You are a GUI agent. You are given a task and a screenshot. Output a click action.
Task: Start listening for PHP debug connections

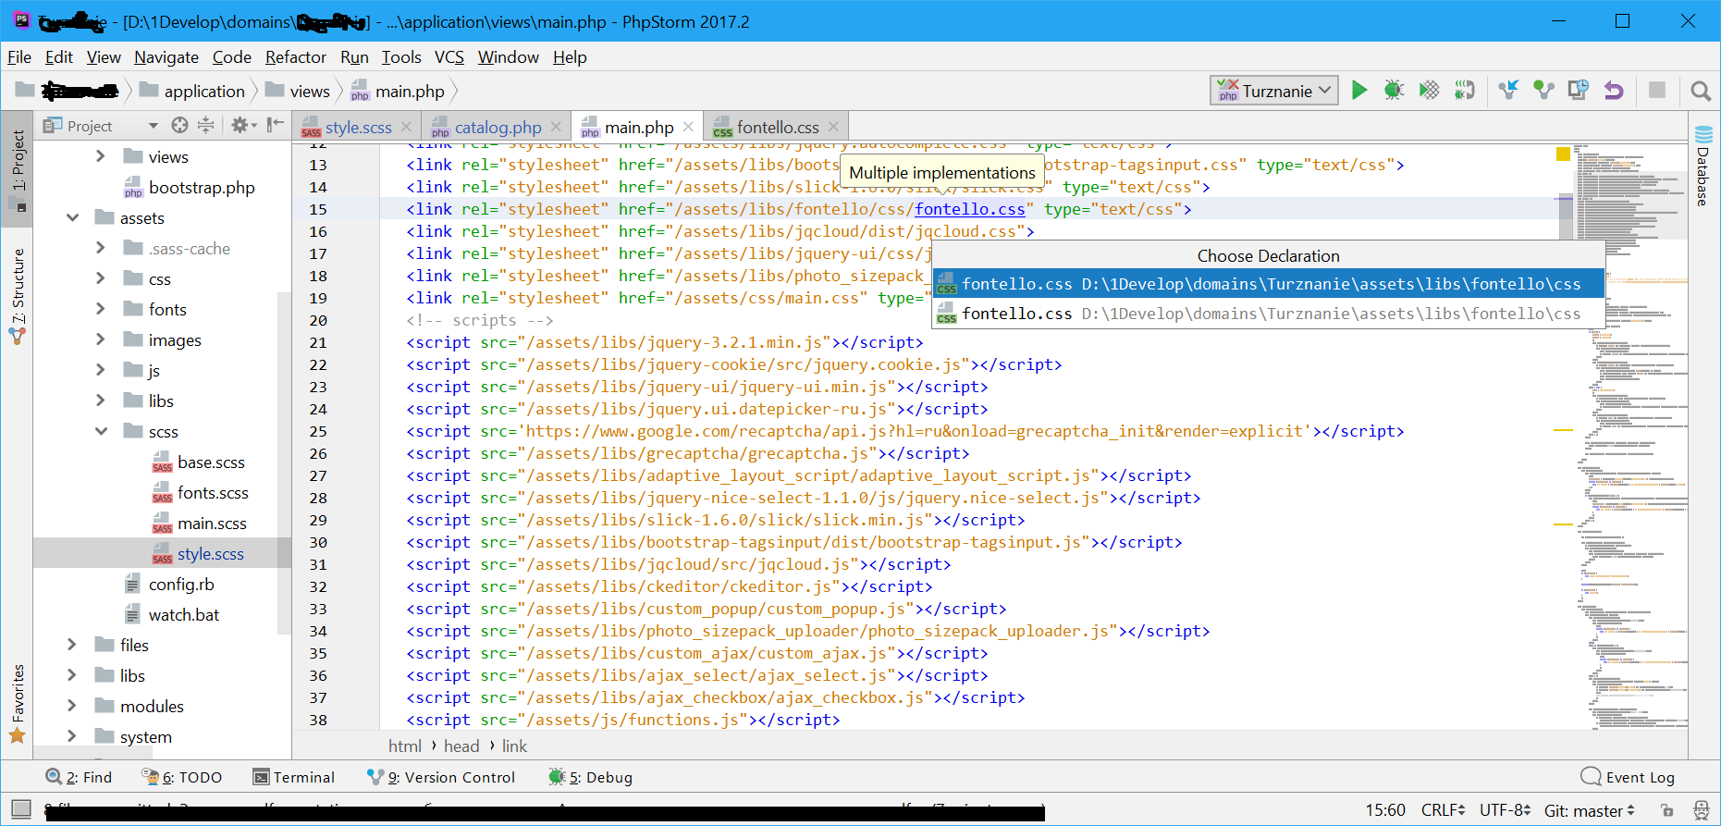1464,90
